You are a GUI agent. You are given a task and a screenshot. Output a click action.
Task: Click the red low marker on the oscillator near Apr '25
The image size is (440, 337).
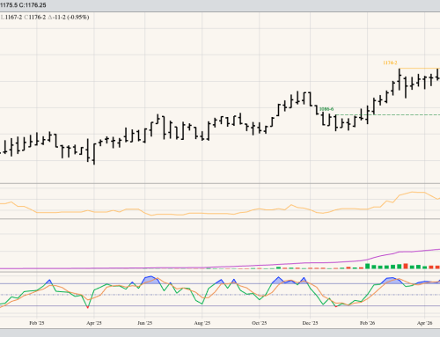pyautogui.click(x=87, y=307)
